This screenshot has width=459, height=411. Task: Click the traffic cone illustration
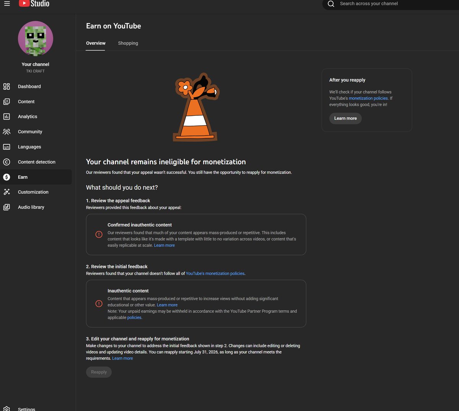coord(196,107)
